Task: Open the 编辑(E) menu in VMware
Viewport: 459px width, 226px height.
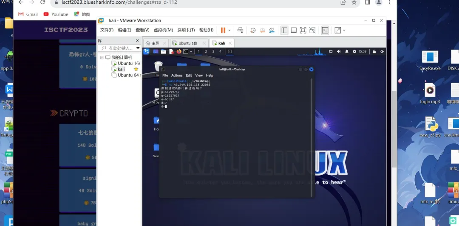Action: 125,30
